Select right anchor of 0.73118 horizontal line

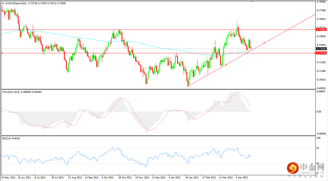(314, 53)
